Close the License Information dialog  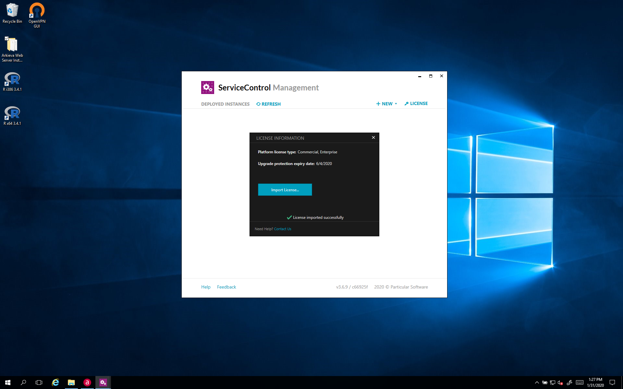(373, 137)
